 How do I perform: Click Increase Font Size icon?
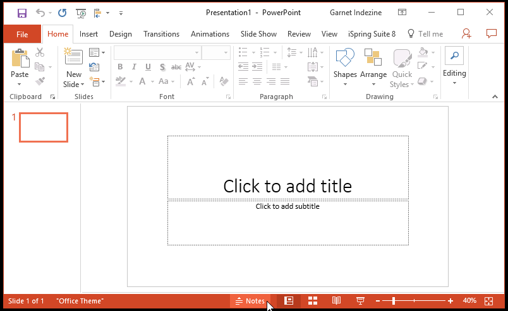[191, 81]
